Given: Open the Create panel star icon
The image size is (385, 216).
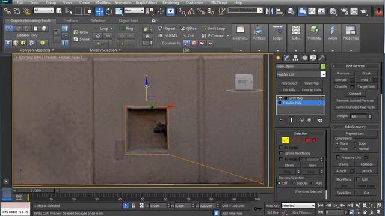Looking at the screenshot, I should coord(278,58).
